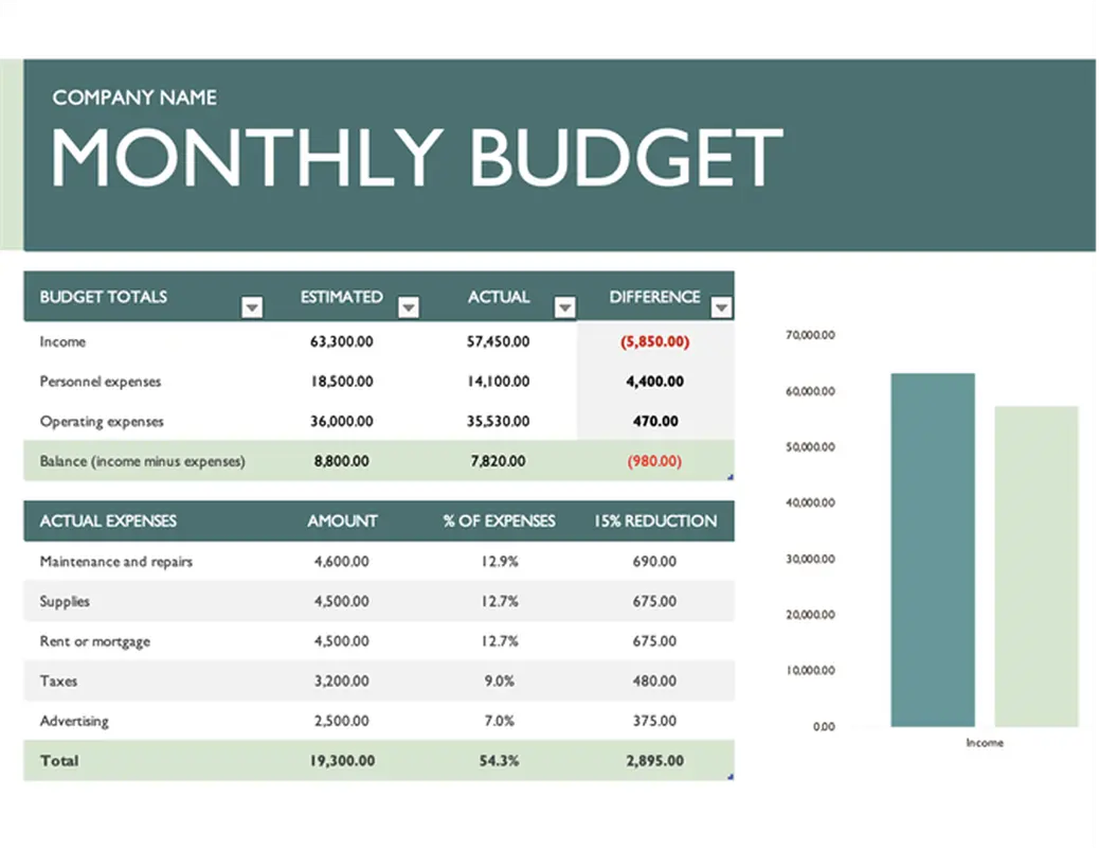Screen dimensions: 1099x848
Task: Click the 14,100.00 actual personnel cell
Action: coord(498,381)
